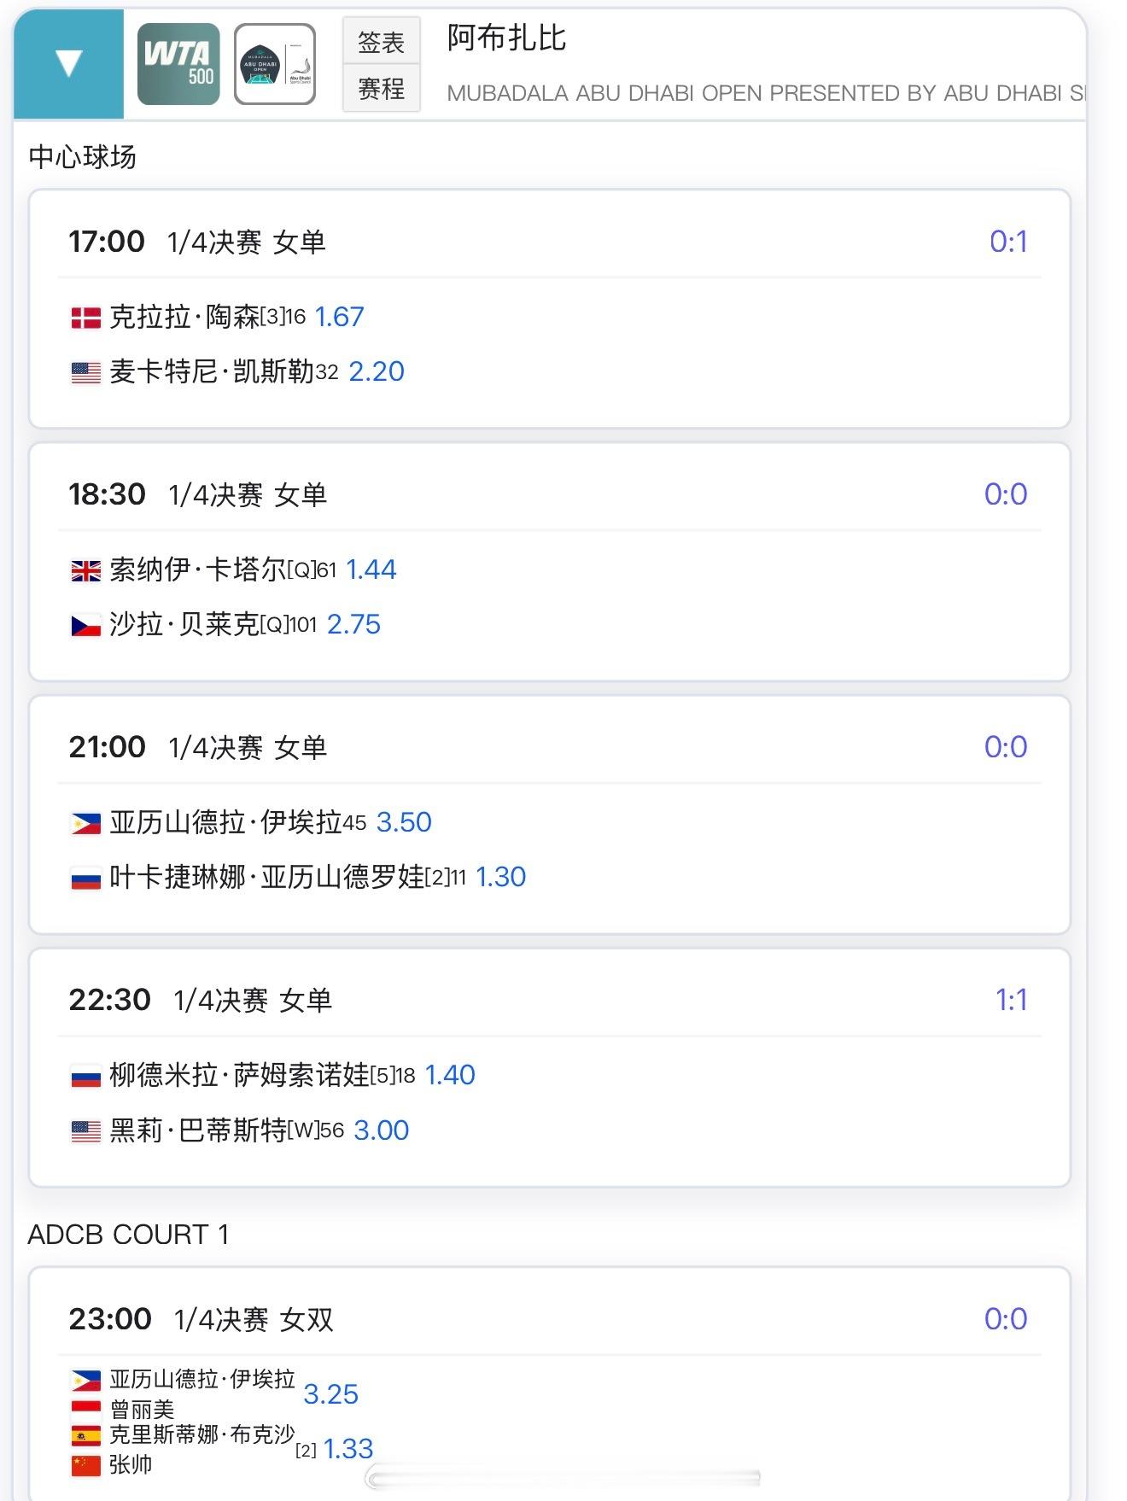The image size is (1127, 1501).
Task: Open the 签表 draw tab
Action: point(381,41)
